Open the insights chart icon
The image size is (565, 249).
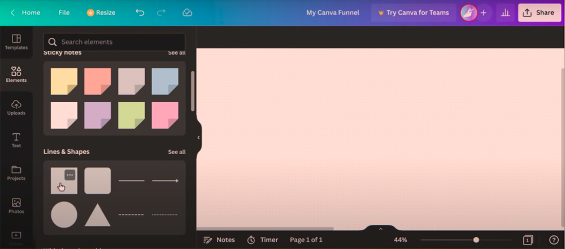tap(506, 12)
